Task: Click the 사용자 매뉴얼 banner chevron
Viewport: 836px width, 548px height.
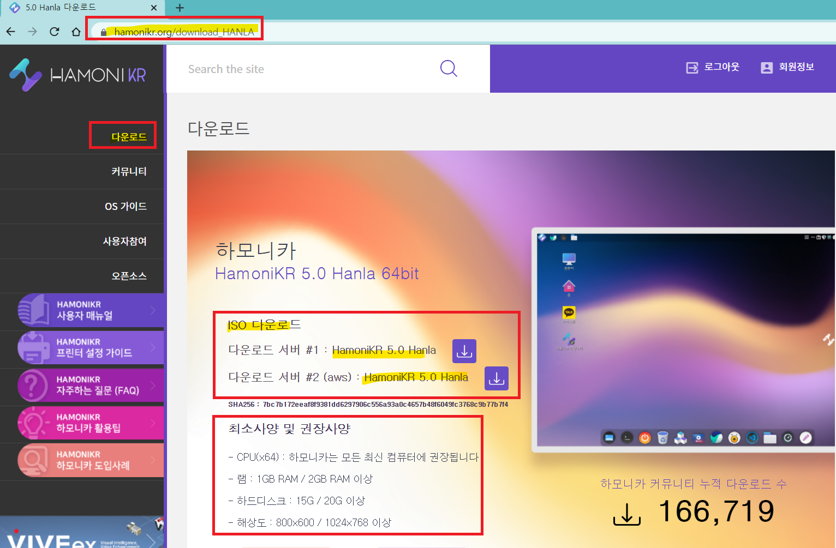Action: tap(153, 310)
